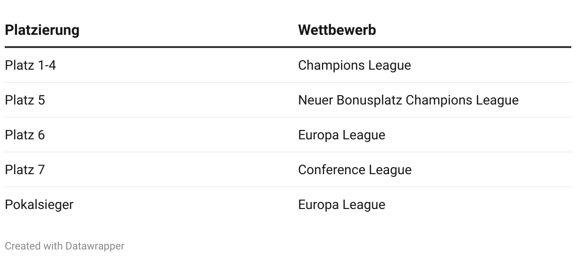This screenshot has height=257, width=576.
Task: Open the Datawrapper name in footer credit
Action: pos(95,246)
